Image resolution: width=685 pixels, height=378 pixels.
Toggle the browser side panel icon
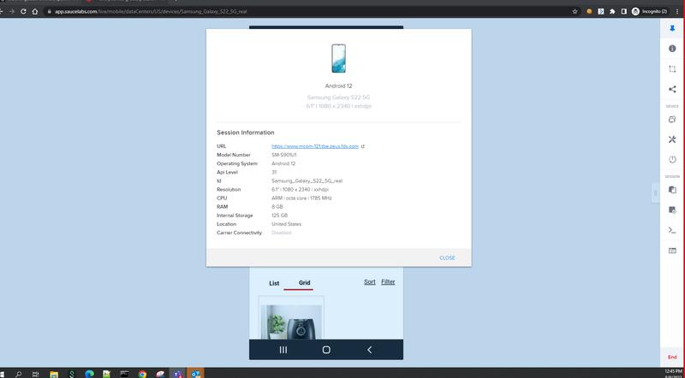tap(624, 11)
